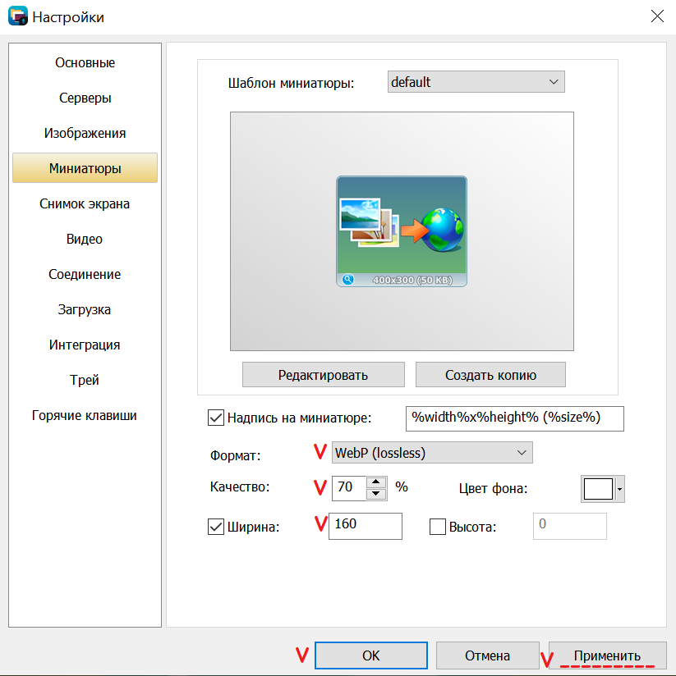The width and height of the screenshot is (676, 676).
Task: Click the Создать копию button
Action: (490, 375)
